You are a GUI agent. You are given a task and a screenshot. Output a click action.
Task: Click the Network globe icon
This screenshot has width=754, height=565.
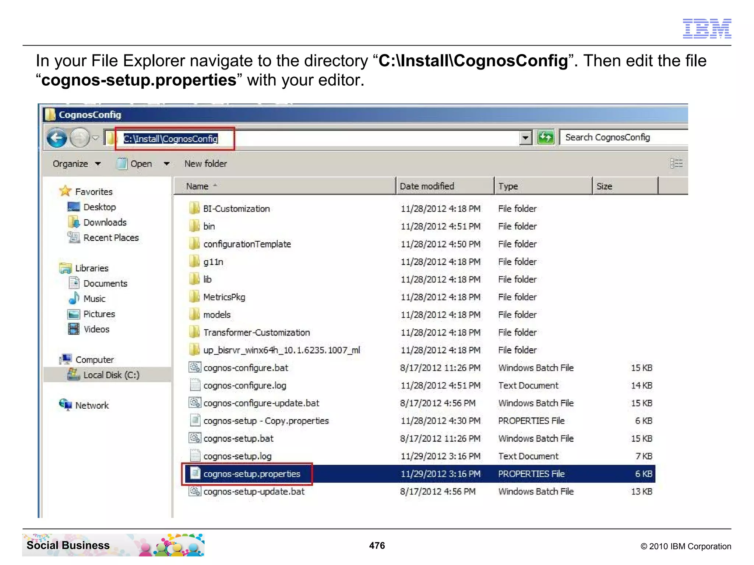point(66,404)
